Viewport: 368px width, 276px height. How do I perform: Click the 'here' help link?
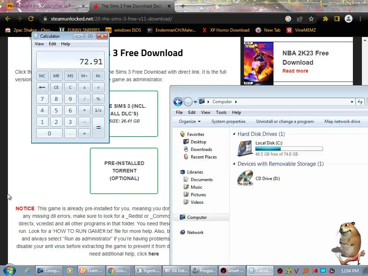click(x=153, y=254)
